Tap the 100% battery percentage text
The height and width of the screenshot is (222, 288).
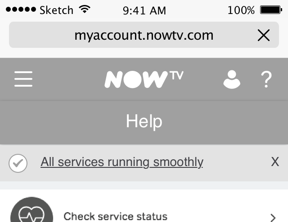pyautogui.click(x=241, y=10)
